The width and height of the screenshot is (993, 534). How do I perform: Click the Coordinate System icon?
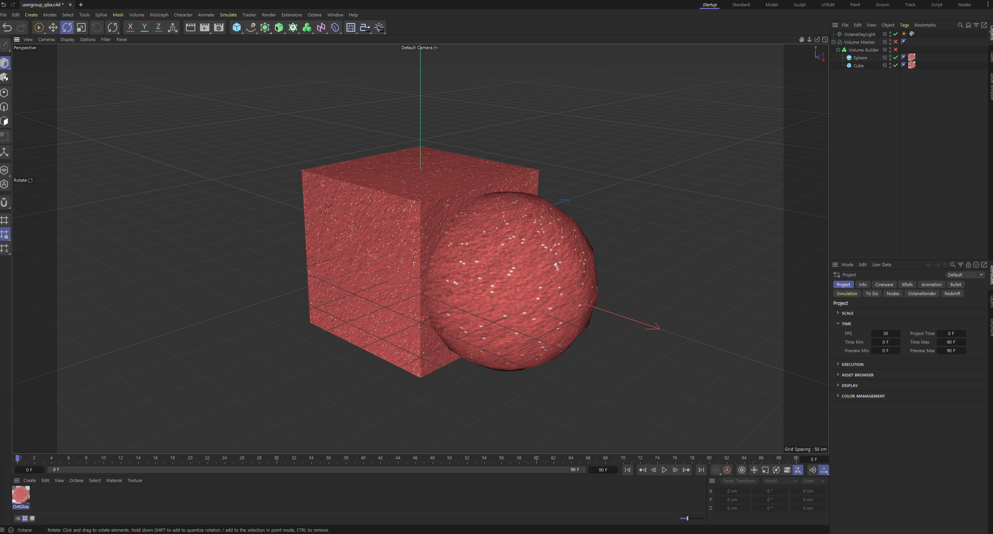click(173, 27)
